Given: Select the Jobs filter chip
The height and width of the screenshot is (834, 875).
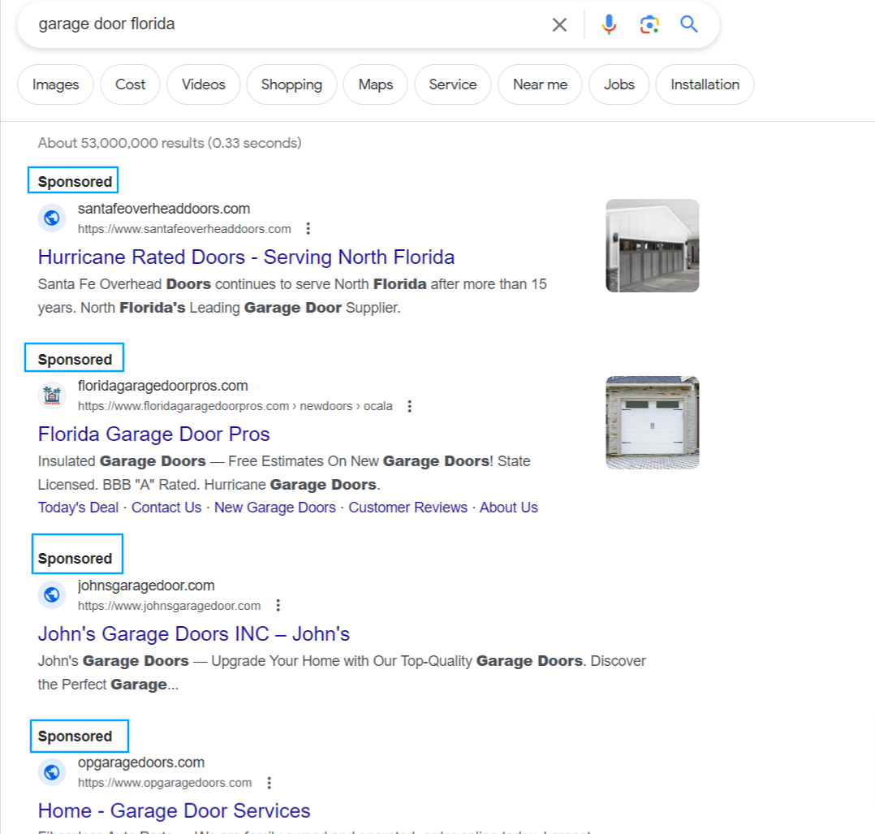Looking at the screenshot, I should pos(619,84).
